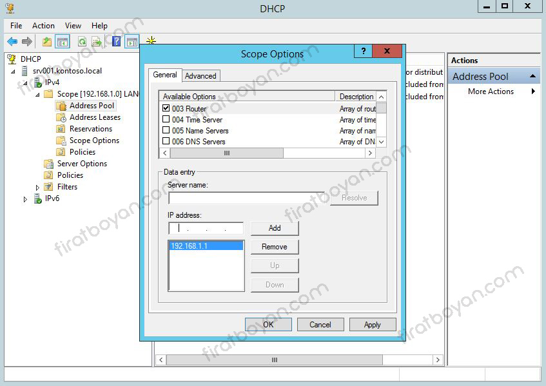Click the Policies folder icon under IPv4

click(x=48, y=175)
